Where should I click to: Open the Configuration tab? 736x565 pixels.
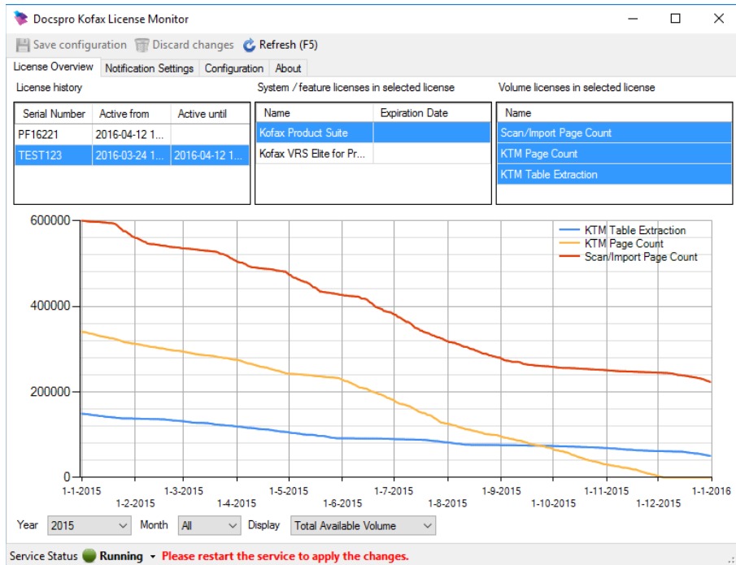coord(233,68)
